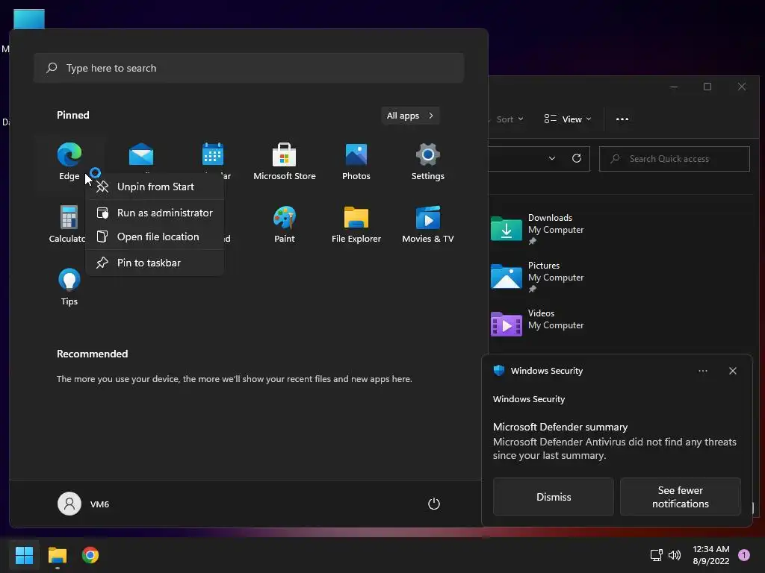Focus the Type here to search box
This screenshot has width=765, height=573.
(249, 68)
